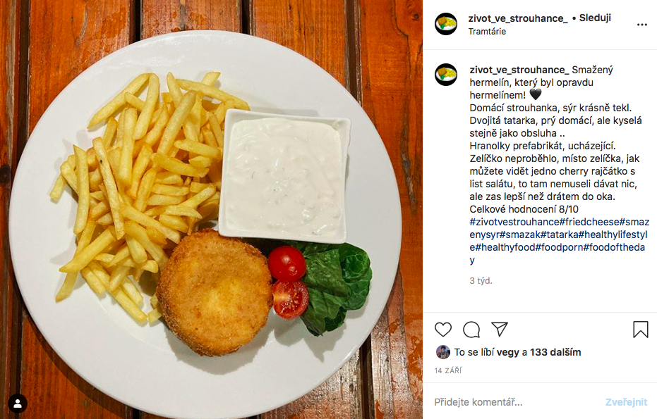The height and width of the screenshot is (419, 657).
Task: Open #healthyfood hashtag link
Action: [x=505, y=248]
